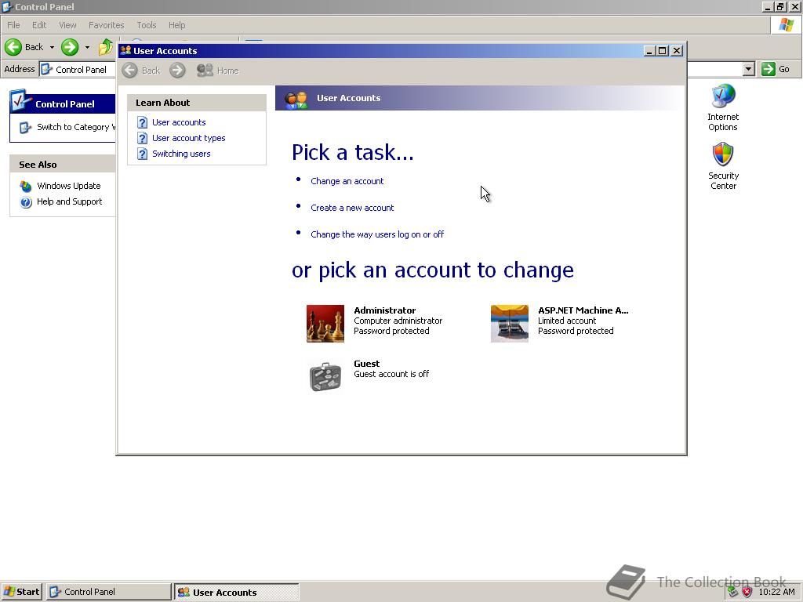
Task: Click the 10:22 AM system clock
Action: tap(776, 593)
